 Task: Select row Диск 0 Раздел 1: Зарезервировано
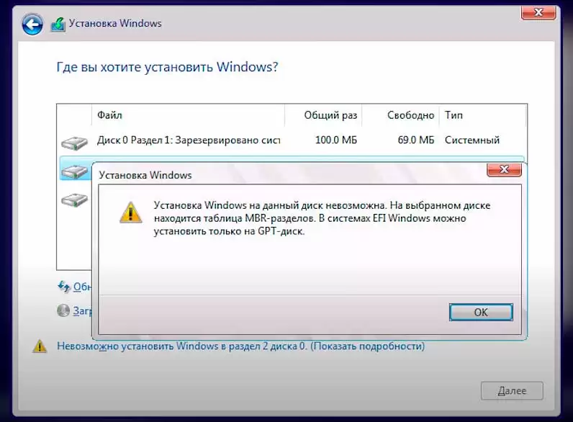pos(292,140)
